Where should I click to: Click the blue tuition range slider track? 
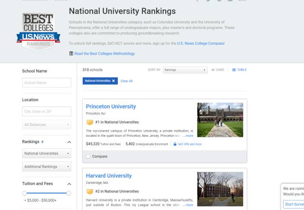pyautogui.click(x=47, y=193)
